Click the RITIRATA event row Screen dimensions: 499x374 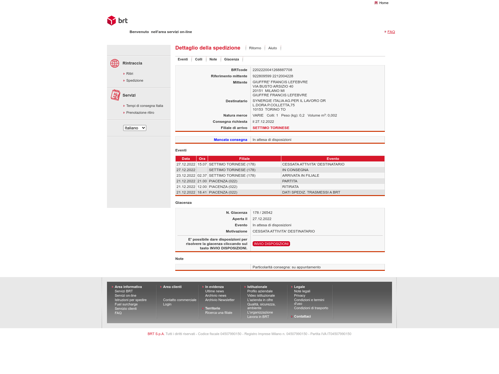coord(280,187)
